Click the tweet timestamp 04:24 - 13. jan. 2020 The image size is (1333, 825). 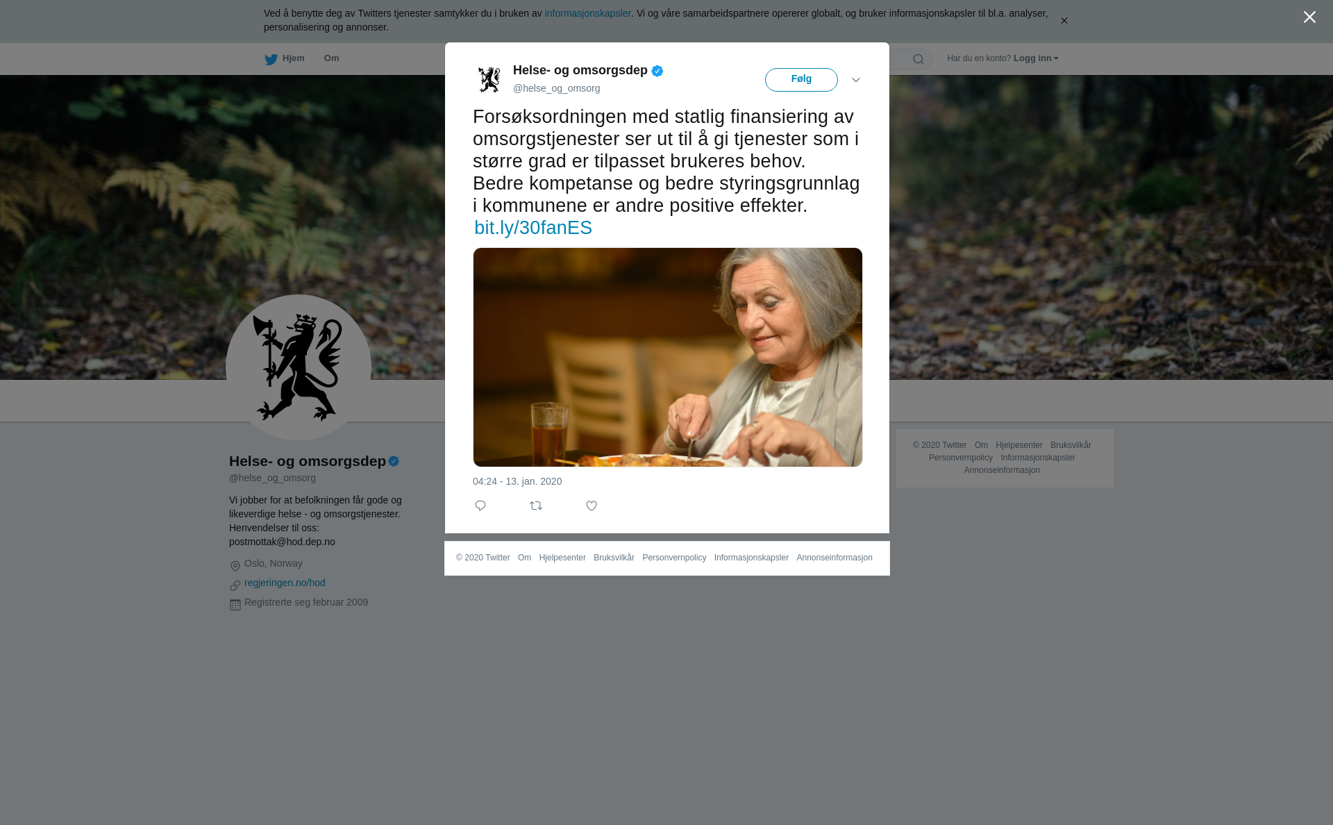click(517, 481)
